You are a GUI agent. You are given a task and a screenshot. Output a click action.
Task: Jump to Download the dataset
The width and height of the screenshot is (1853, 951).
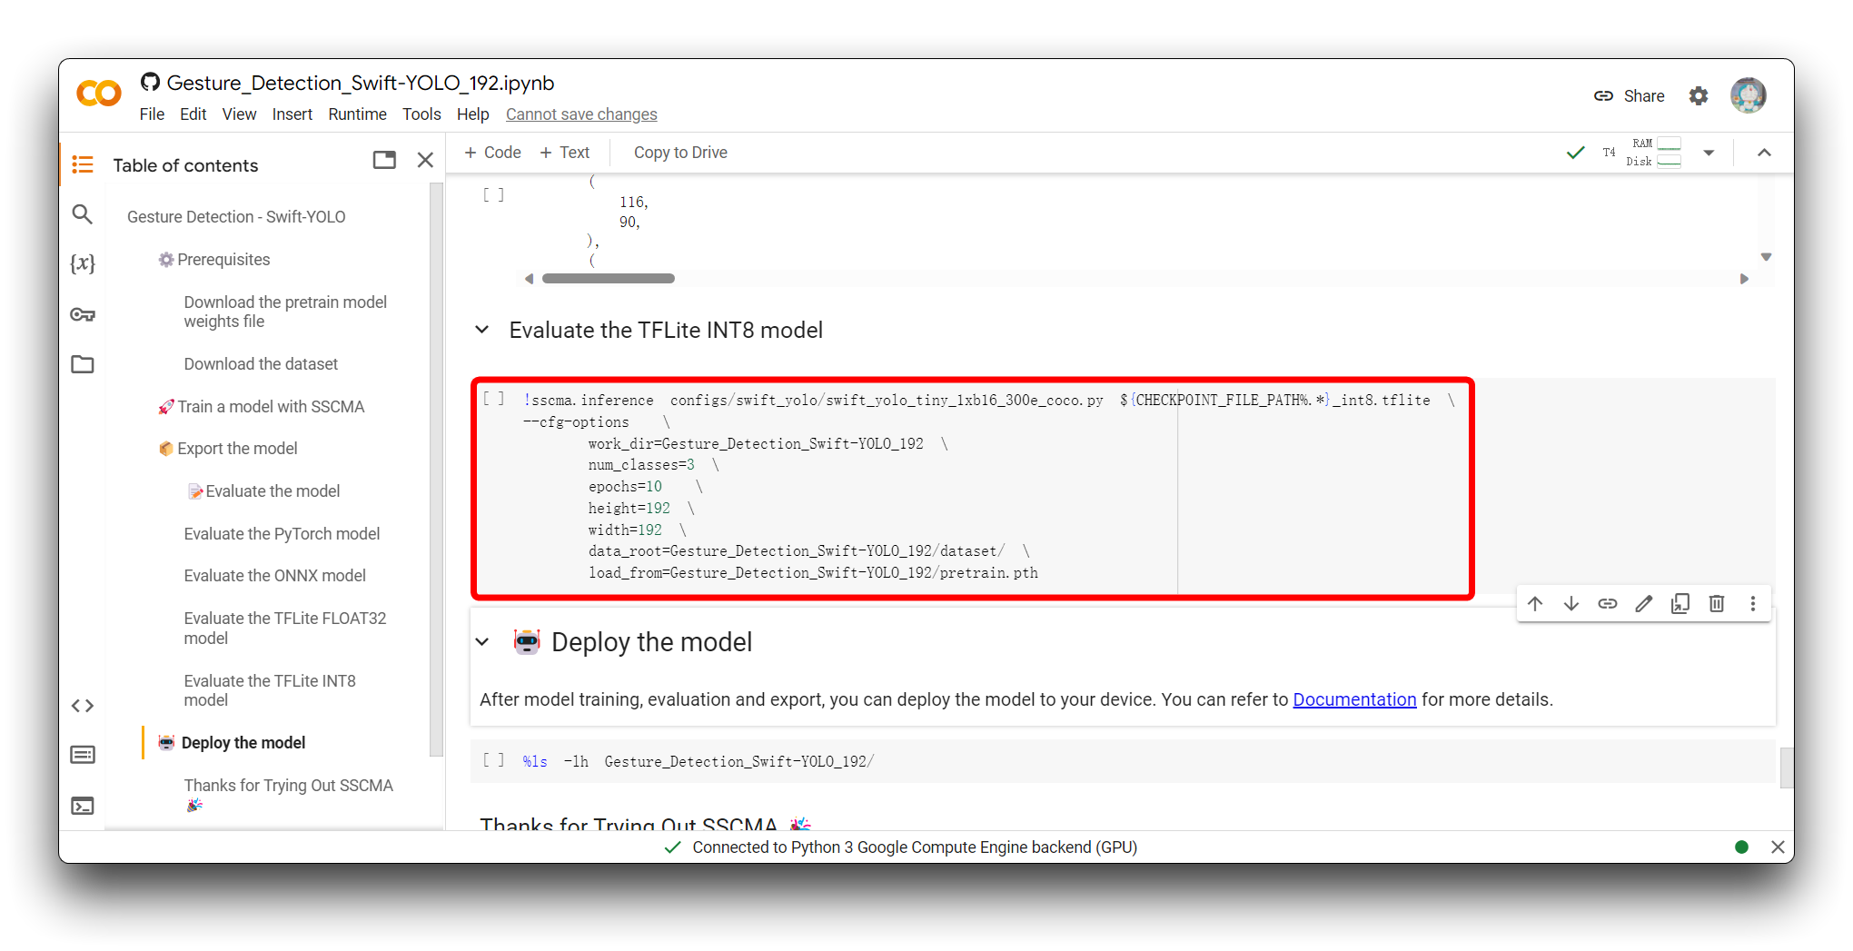[261, 364]
